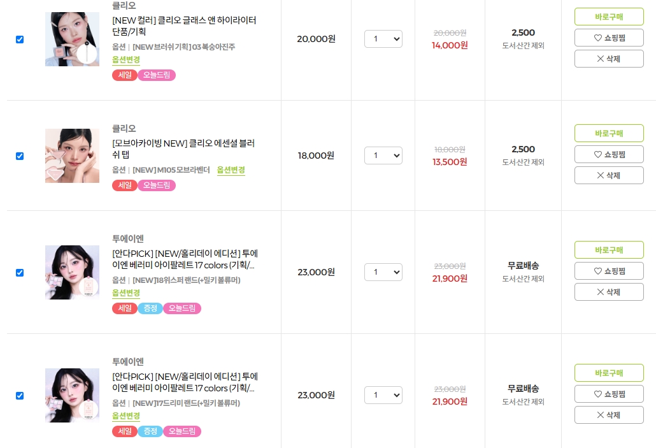The width and height of the screenshot is (656, 448).
Task: Deselect the 18위스퍼랜드 palette checkbox
Action: tap(20, 273)
